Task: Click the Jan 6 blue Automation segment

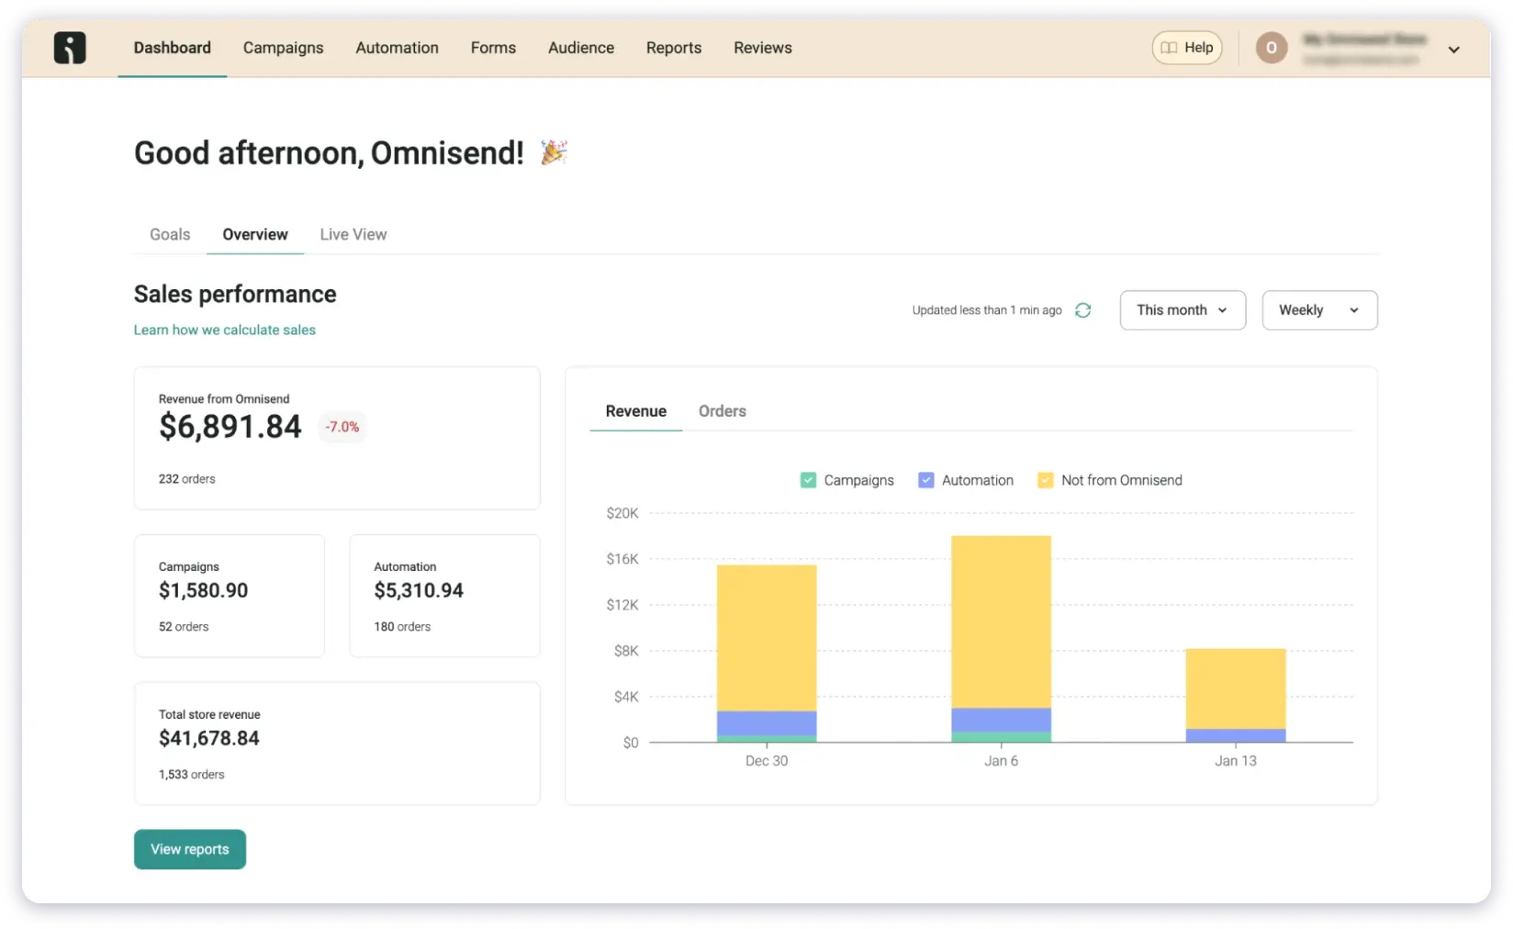Action: 1001,720
